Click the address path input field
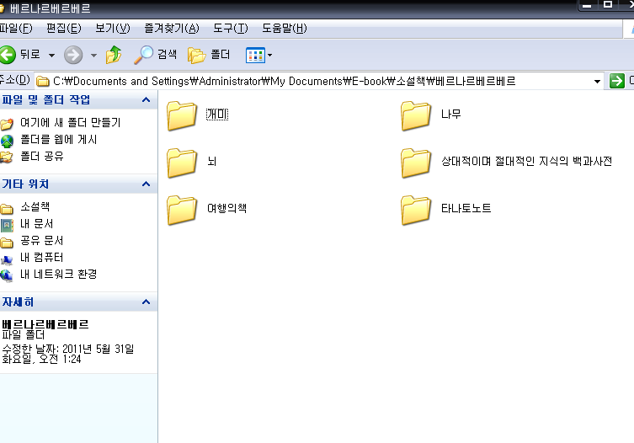 coord(319,82)
